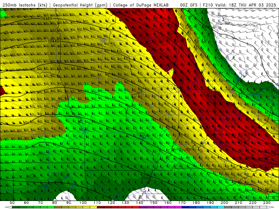Pick the gray swatch right of 200
Viewport: 279px width, 209px height.
[228, 207]
